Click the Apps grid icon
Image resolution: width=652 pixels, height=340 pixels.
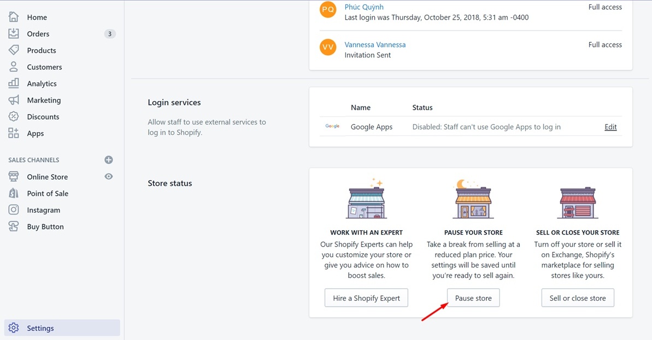pos(14,133)
